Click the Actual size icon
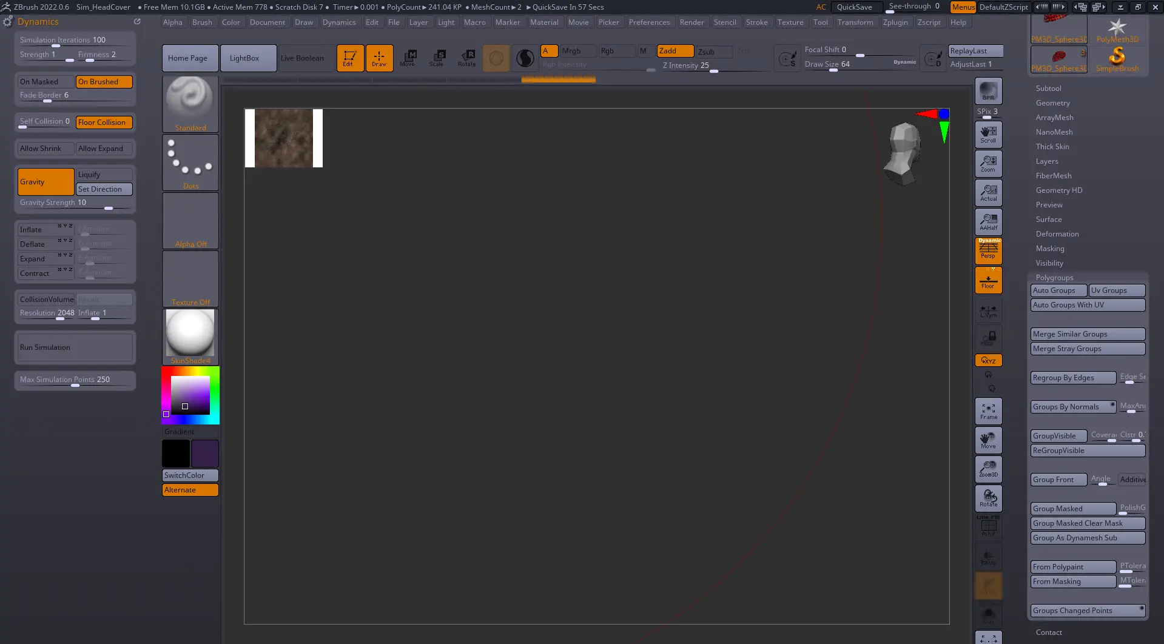 click(988, 193)
